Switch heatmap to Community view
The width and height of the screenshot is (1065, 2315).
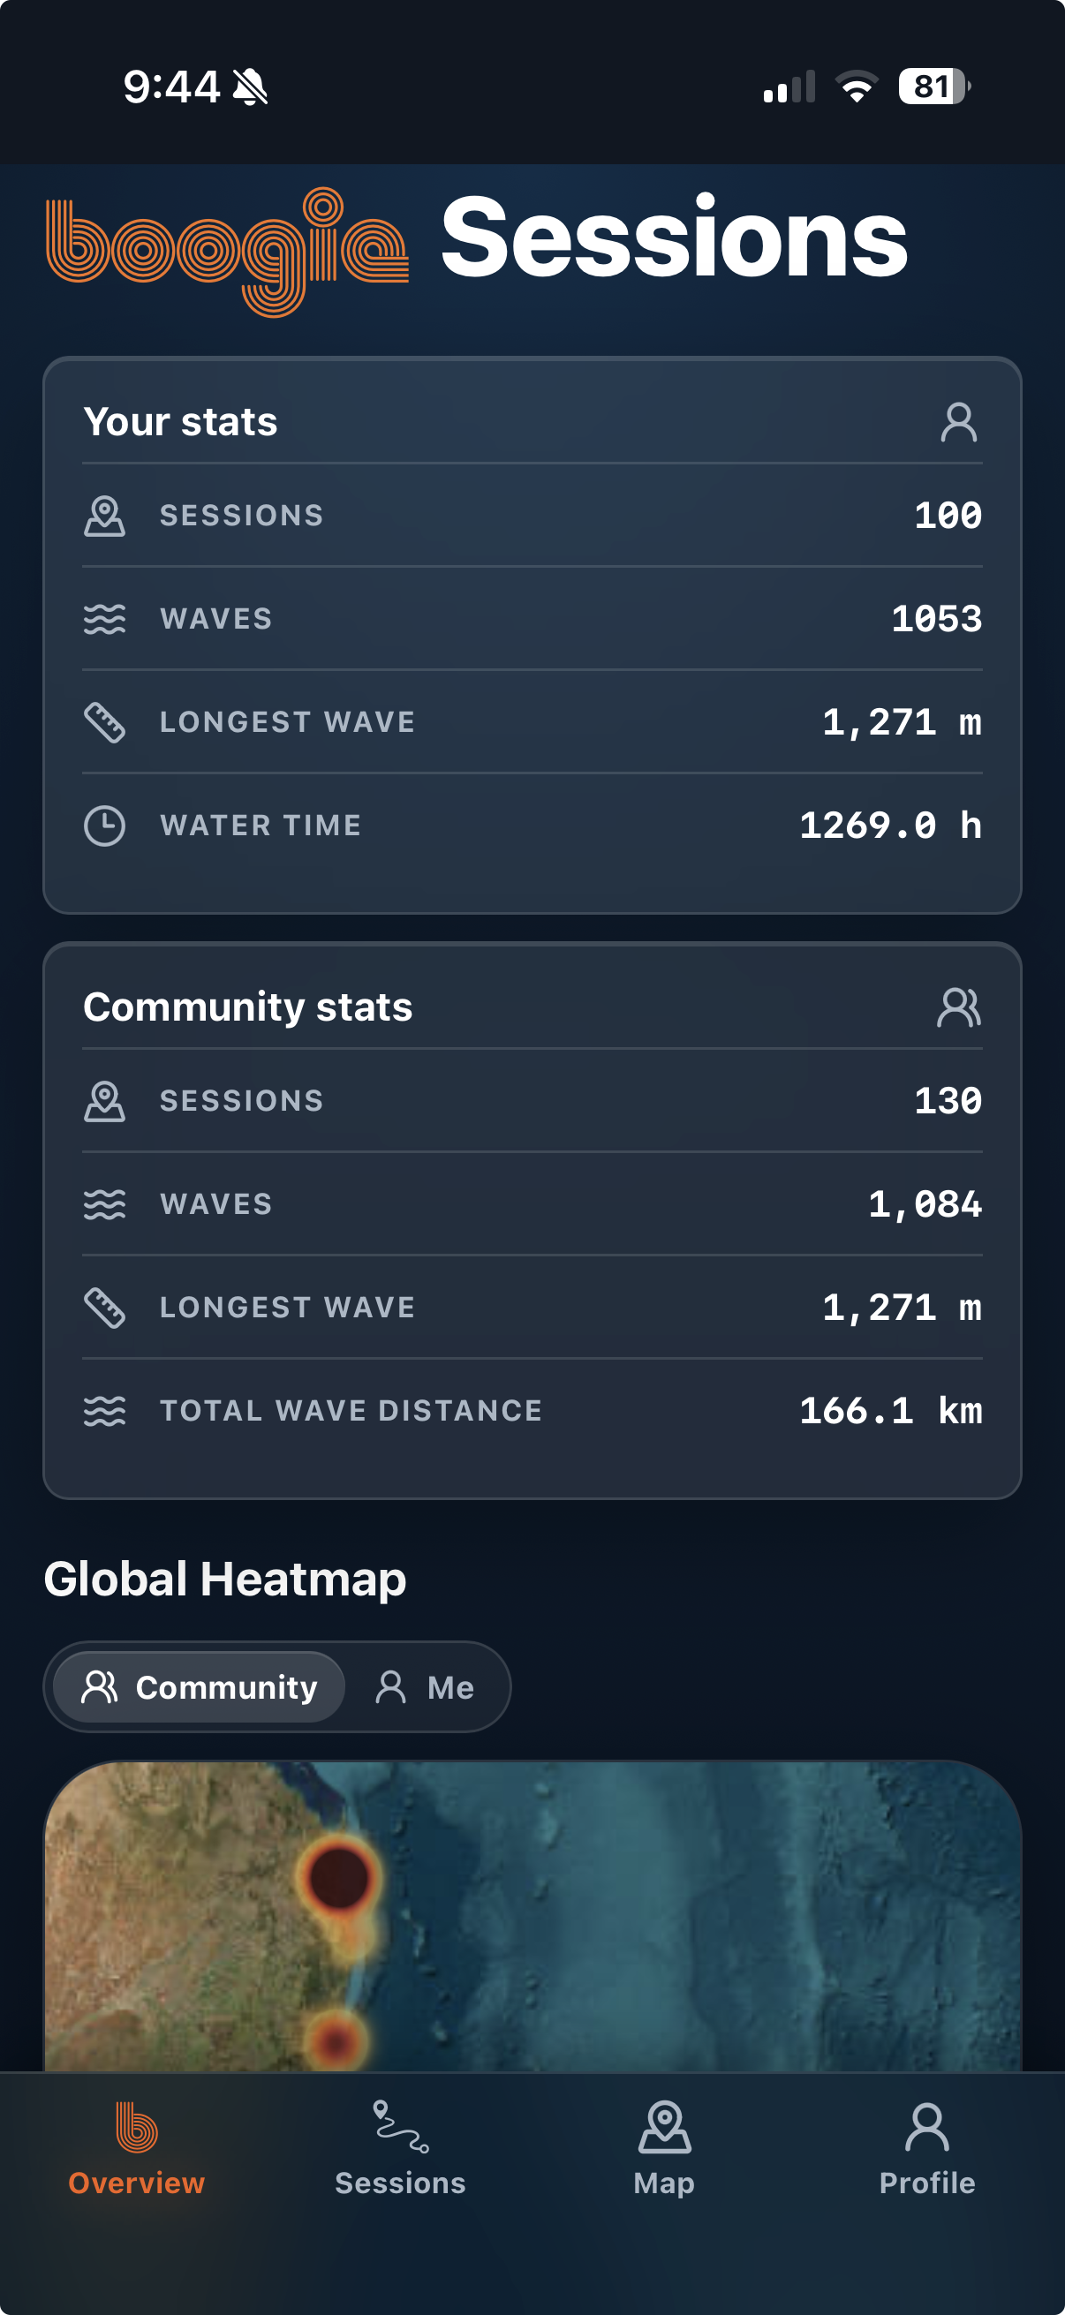tap(200, 1687)
